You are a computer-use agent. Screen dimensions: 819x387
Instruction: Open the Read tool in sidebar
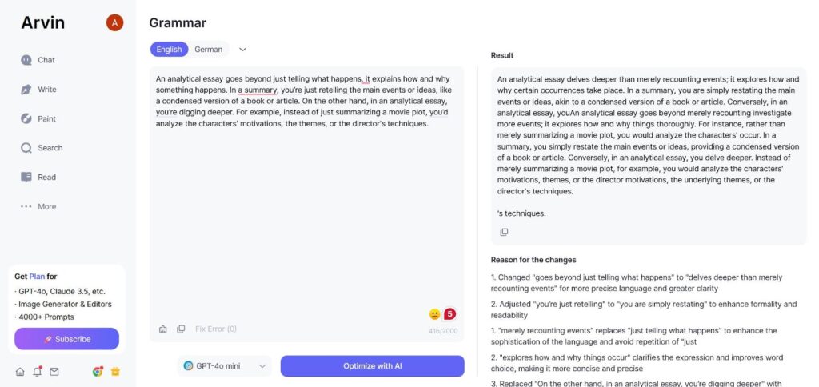click(38, 177)
